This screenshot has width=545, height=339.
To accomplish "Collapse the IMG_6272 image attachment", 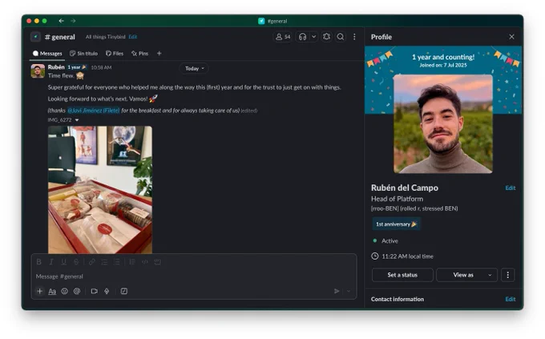I will 77,120.
